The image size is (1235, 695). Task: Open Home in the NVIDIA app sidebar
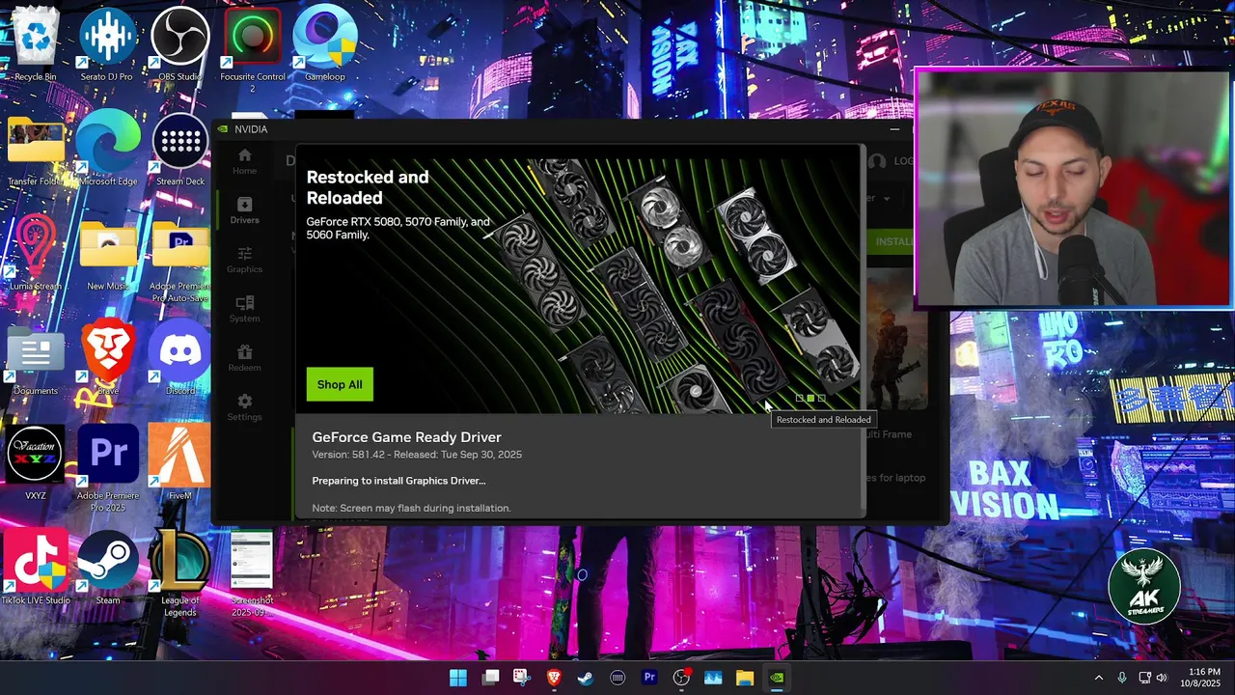(244, 161)
